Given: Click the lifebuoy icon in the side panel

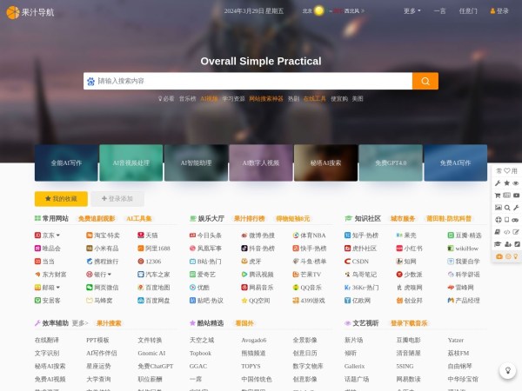Looking at the screenshot, I should [498, 220].
